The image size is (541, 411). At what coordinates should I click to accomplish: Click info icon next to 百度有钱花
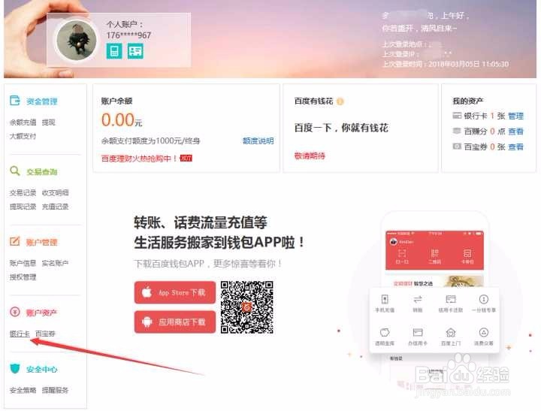pos(340,101)
